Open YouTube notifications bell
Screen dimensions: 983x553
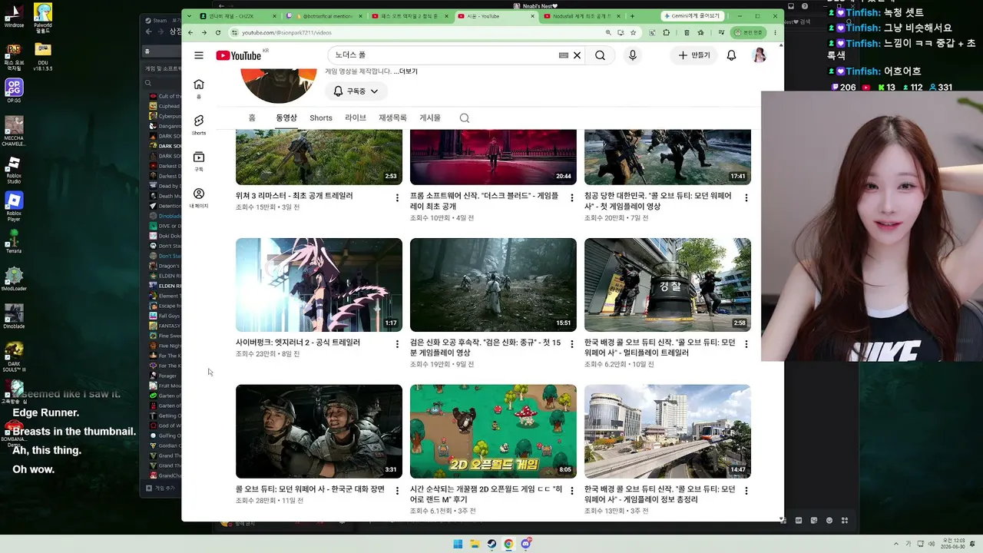click(732, 55)
